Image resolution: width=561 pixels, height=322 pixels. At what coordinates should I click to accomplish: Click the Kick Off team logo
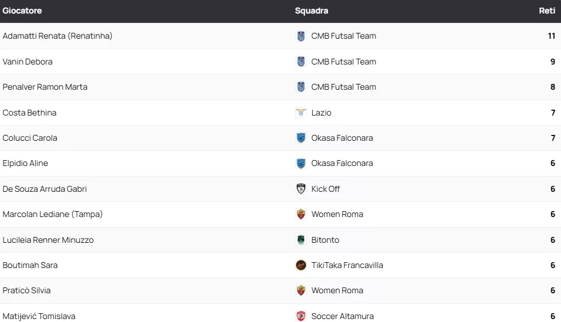(301, 189)
